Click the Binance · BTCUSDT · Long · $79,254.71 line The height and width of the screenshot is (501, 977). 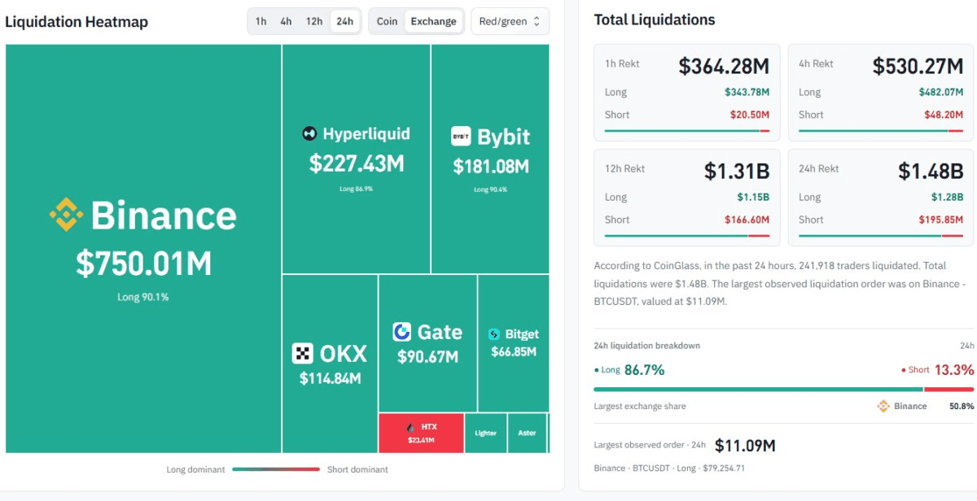[x=669, y=468]
